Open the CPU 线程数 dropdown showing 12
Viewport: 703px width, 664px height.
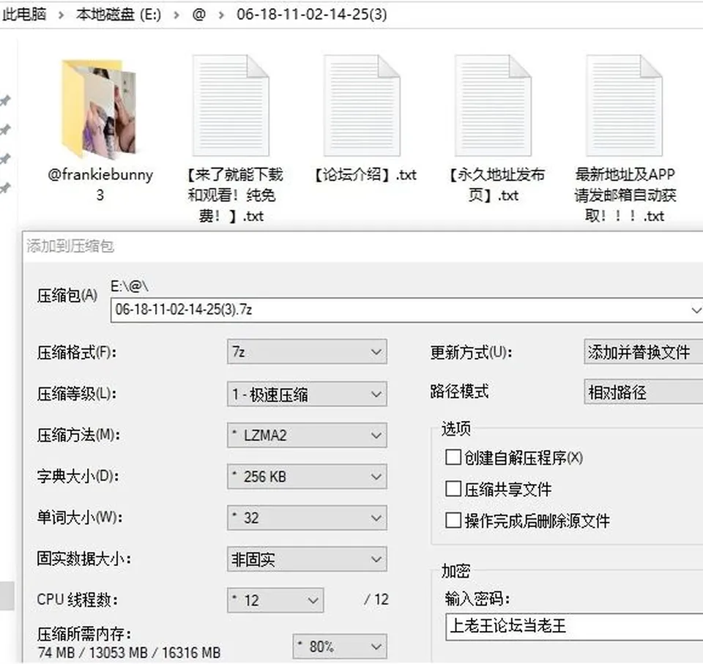coord(275,600)
